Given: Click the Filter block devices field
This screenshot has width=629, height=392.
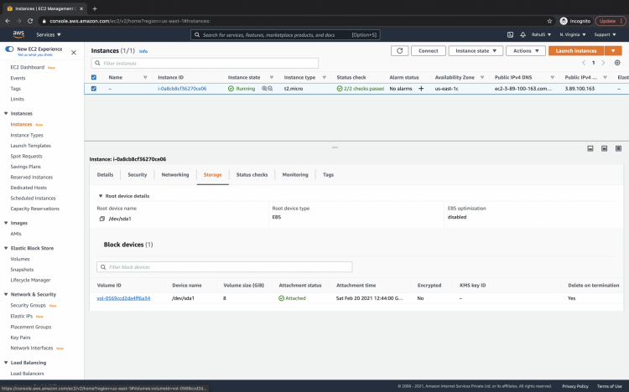Looking at the screenshot, I should [225, 267].
